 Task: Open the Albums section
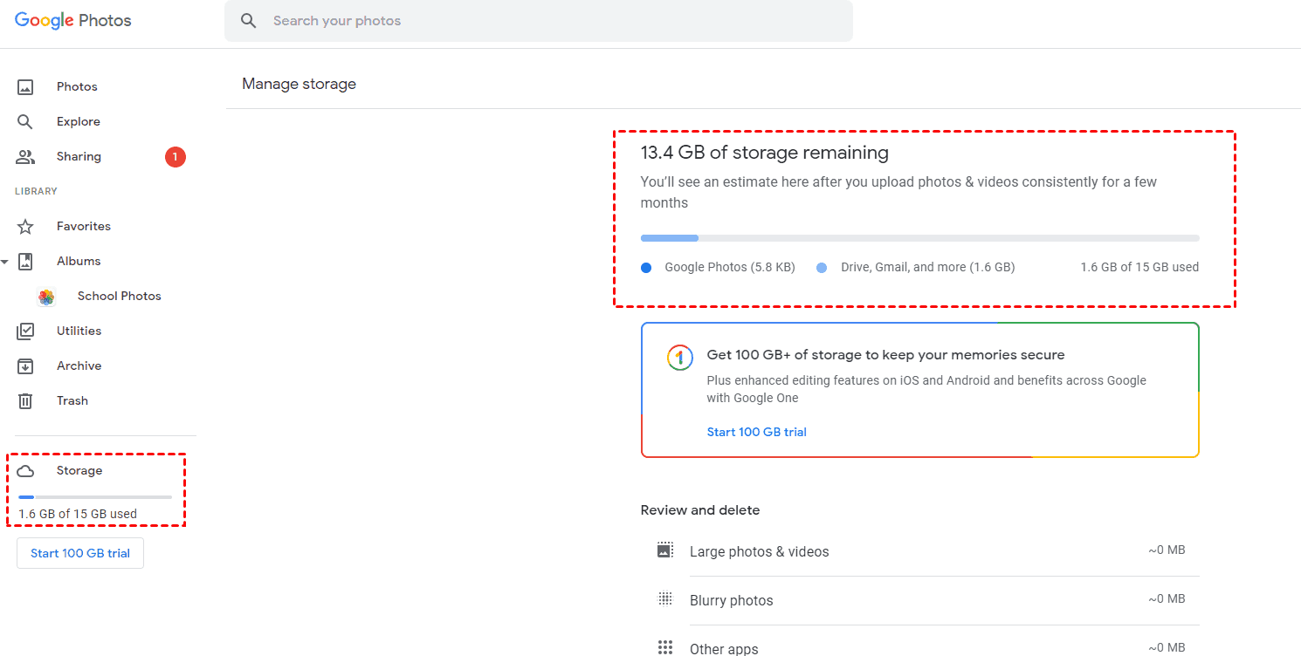[79, 262]
